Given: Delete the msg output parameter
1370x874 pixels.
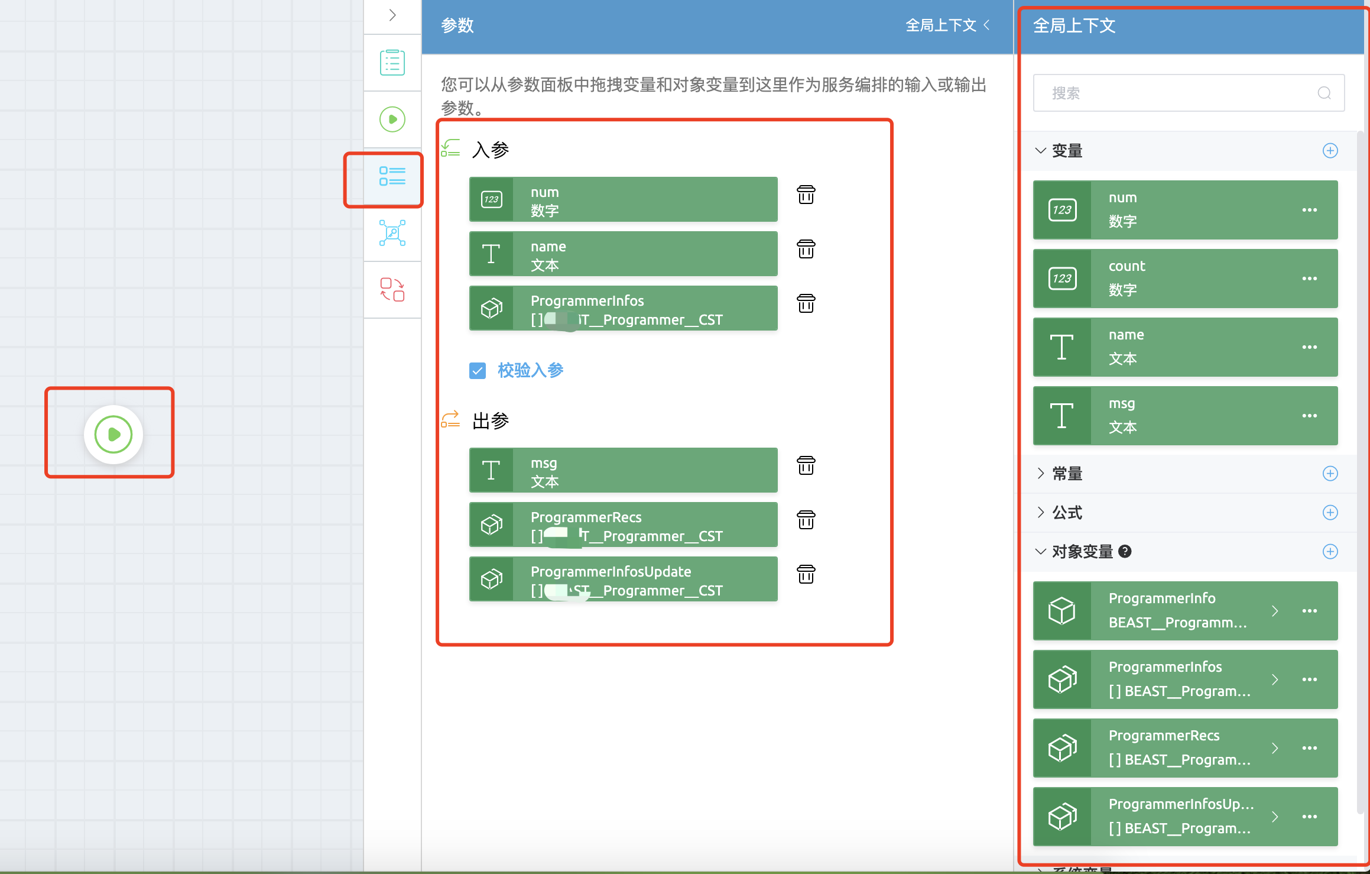Looking at the screenshot, I should click(x=806, y=465).
